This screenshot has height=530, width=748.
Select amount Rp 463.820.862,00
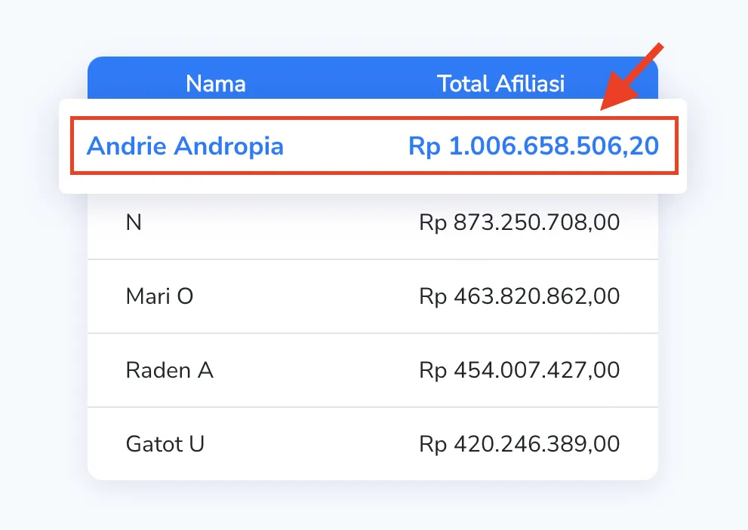519,296
